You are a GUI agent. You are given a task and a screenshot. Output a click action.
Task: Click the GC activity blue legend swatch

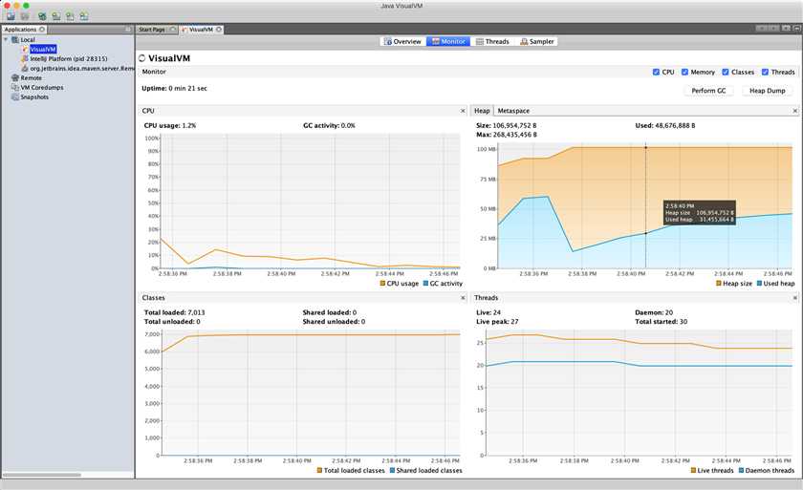(425, 284)
